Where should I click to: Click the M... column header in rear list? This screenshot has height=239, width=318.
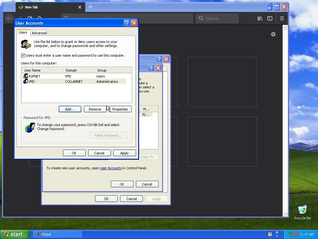point(146,109)
